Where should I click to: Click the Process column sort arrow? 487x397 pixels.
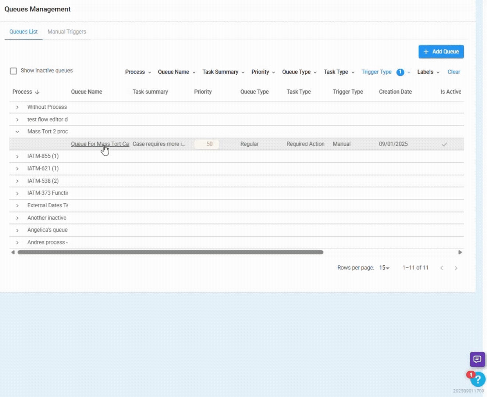37,92
